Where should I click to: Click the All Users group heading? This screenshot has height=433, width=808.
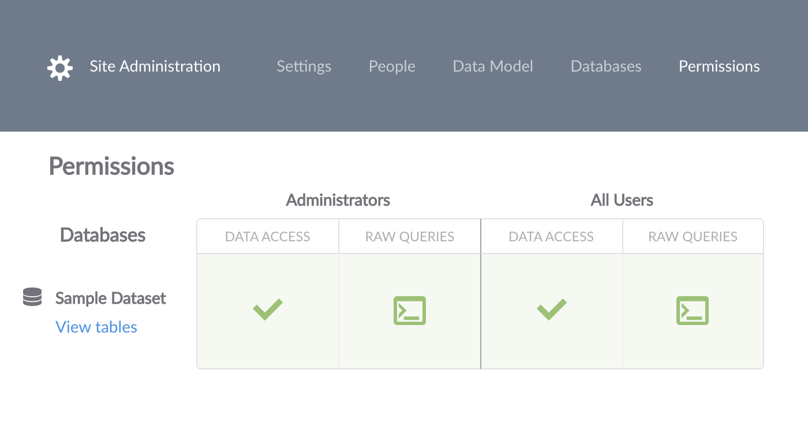622,200
